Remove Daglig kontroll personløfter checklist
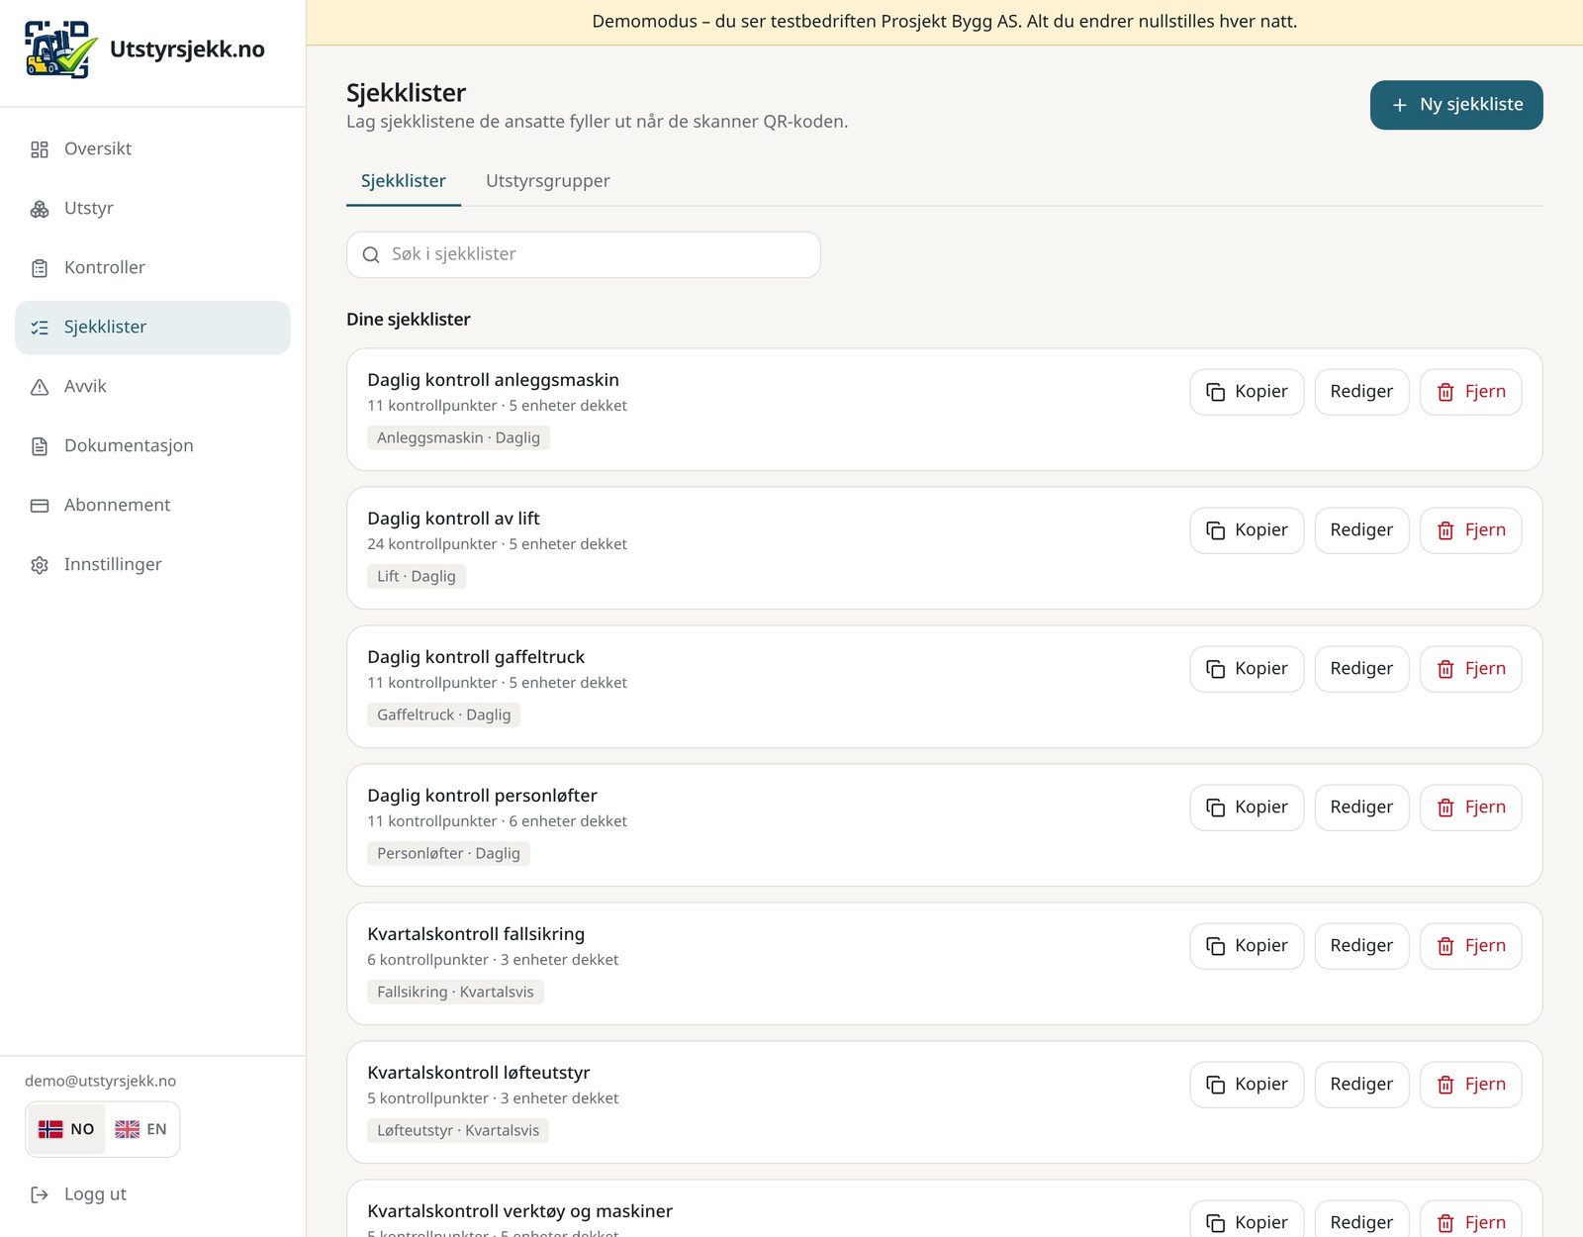The image size is (1583, 1237). [1471, 808]
